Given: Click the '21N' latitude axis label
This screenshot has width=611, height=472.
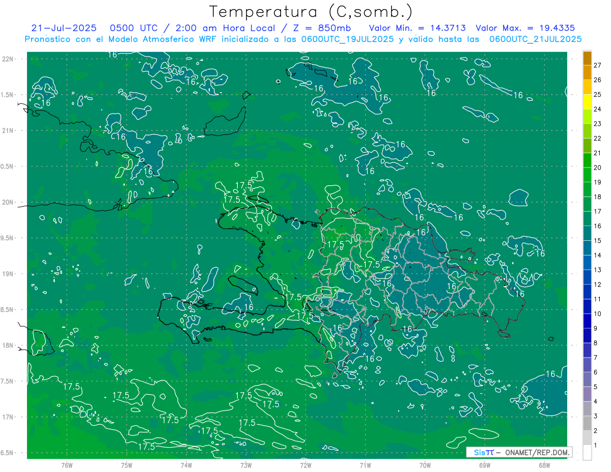Looking at the screenshot, I should (8, 130).
